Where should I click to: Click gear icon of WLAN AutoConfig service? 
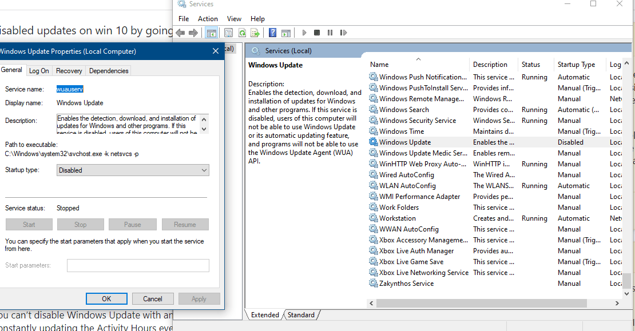(374, 185)
